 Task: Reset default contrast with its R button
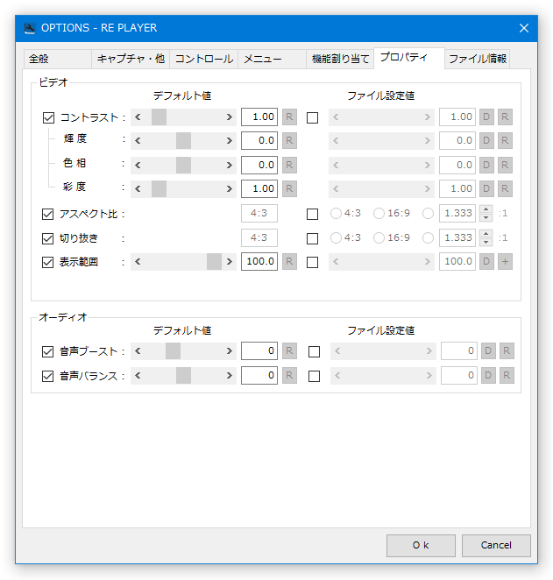(289, 117)
